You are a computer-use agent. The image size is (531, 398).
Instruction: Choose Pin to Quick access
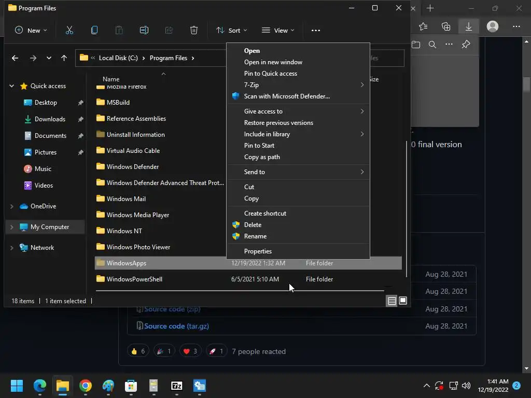298,74
